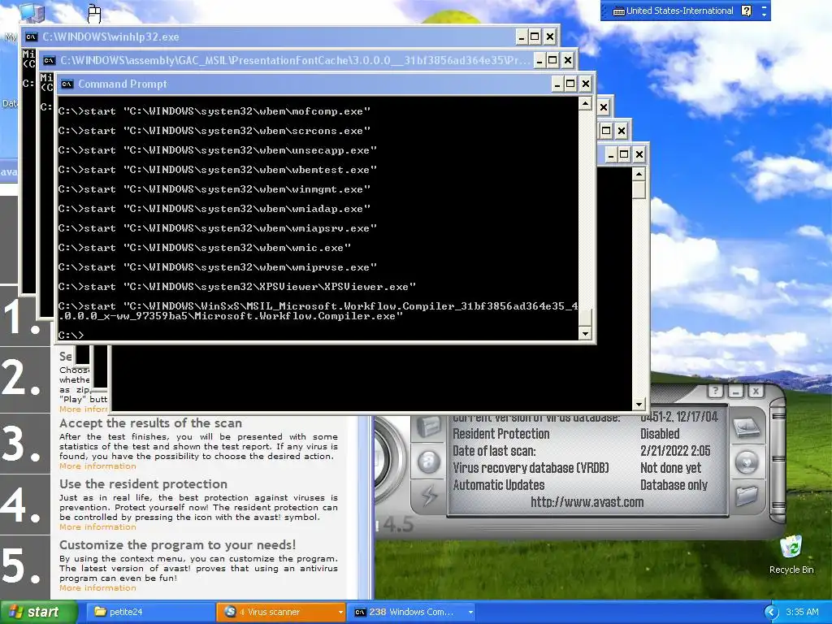Image resolution: width=832 pixels, height=624 pixels.
Task: Click the mofcomp.exe command line
Action: tap(214, 111)
